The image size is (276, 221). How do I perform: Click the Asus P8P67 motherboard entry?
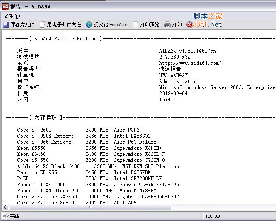click(x=128, y=130)
